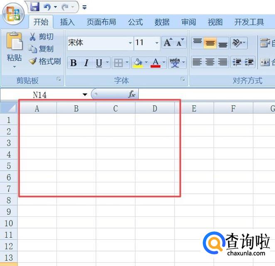
Task: Align text to the right
Action: [223, 62]
